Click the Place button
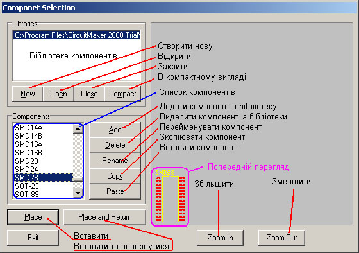 click(33, 217)
